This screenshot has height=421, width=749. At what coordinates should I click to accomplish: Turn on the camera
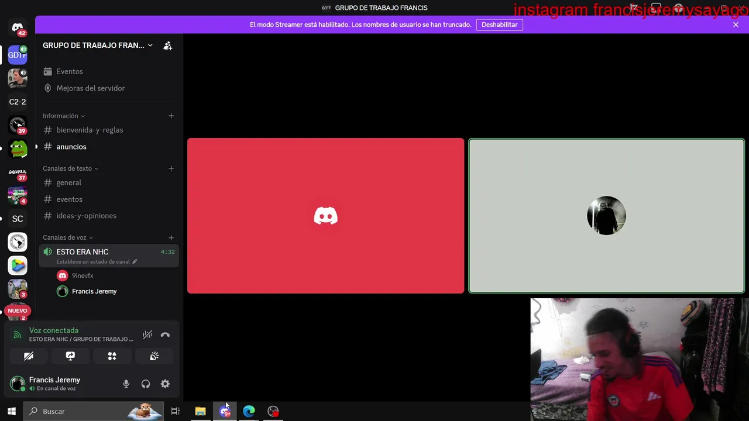[x=29, y=356]
